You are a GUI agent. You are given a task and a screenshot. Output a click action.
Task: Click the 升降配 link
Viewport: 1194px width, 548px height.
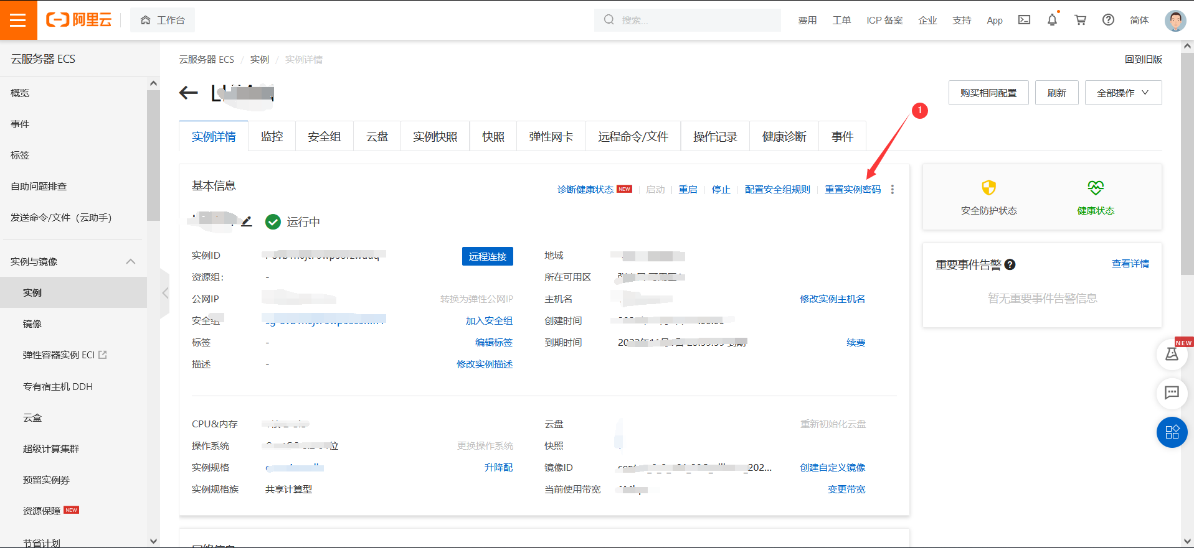(499, 468)
